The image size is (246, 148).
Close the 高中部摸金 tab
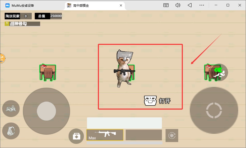(121, 5)
